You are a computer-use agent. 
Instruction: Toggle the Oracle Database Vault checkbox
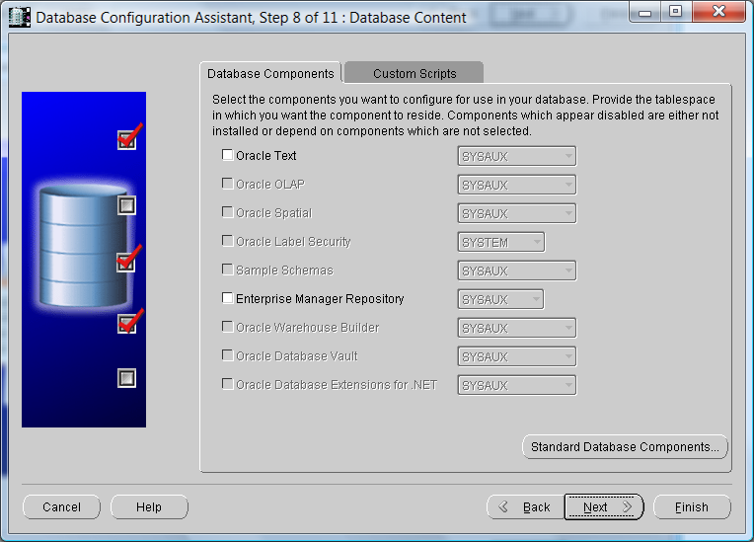(x=227, y=355)
